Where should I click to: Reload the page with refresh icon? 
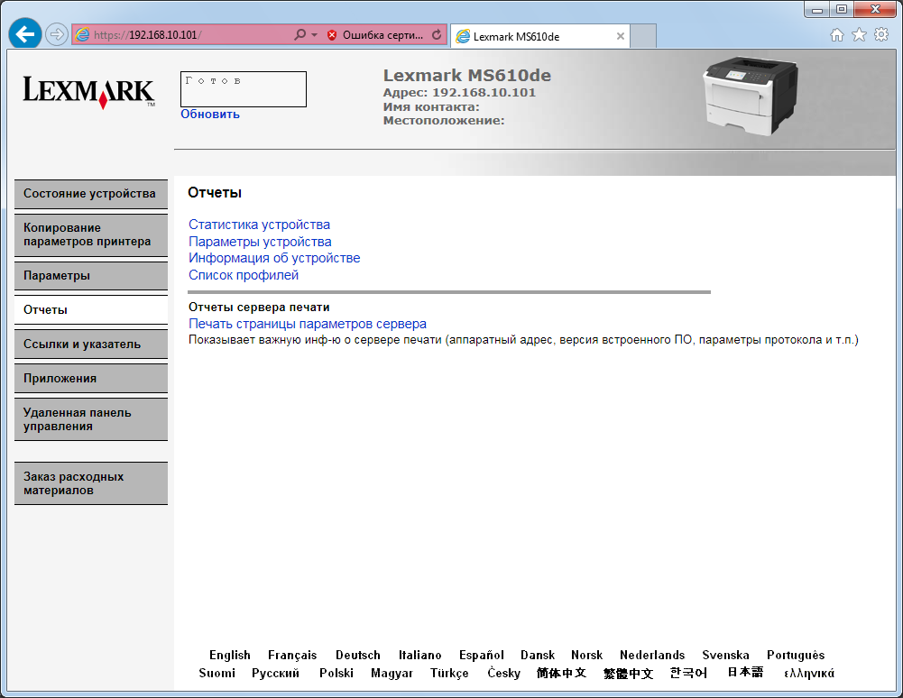coord(438,34)
